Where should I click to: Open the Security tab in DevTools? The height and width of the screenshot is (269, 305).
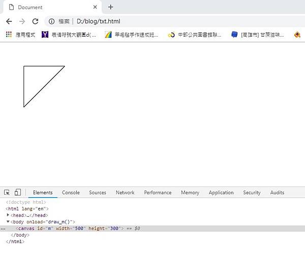click(x=252, y=193)
